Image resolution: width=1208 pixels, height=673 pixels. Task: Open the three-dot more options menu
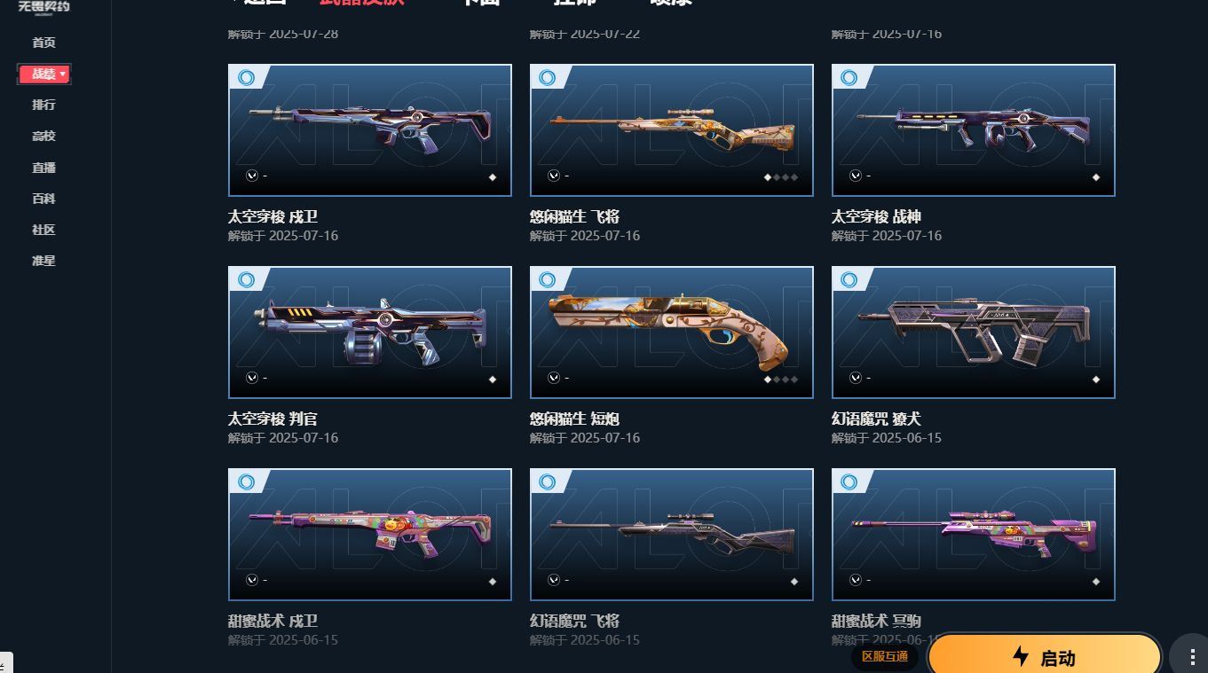[x=1191, y=657]
